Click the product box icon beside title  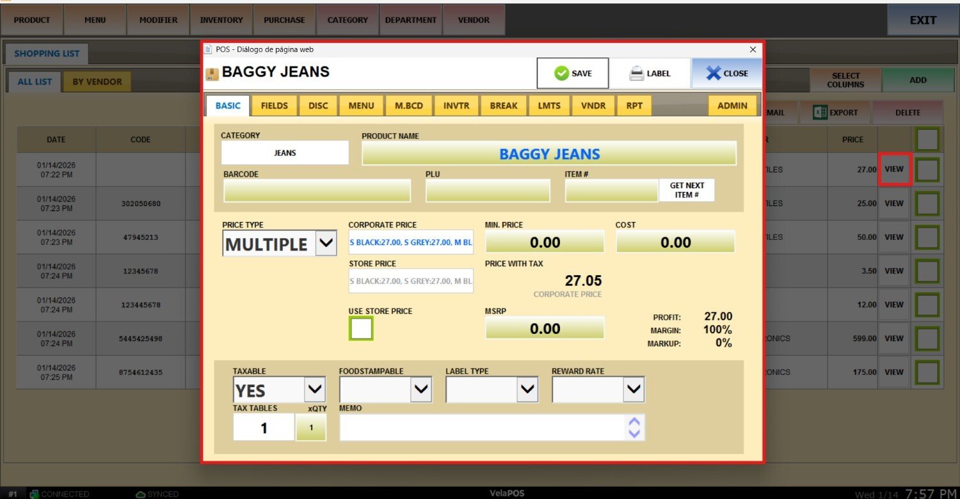212,74
